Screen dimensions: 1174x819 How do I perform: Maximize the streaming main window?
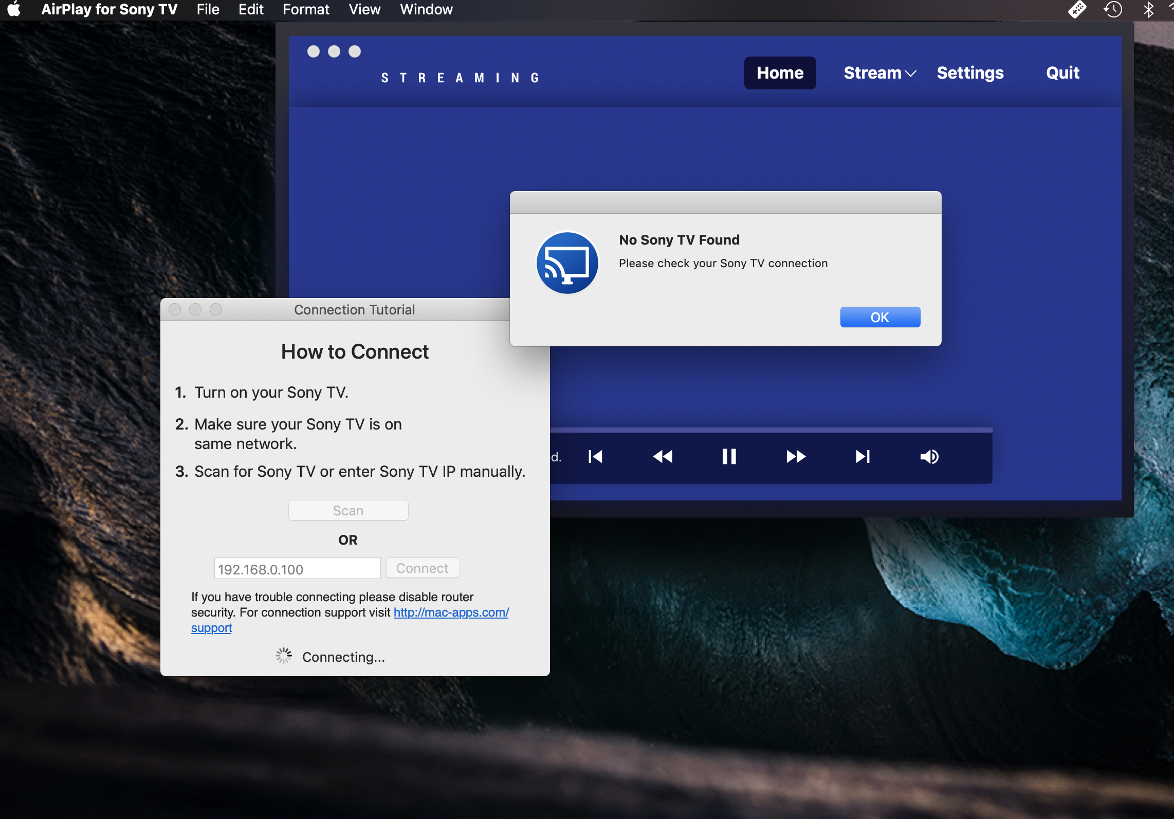pos(355,51)
